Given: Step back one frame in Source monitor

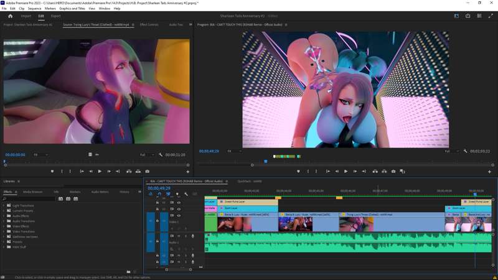Looking at the screenshot, I should (x=91, y=172).
